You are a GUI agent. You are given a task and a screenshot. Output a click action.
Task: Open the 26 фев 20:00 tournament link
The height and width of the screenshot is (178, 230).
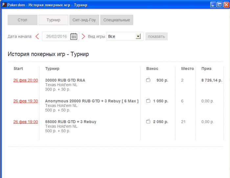(x=26, y=80)
